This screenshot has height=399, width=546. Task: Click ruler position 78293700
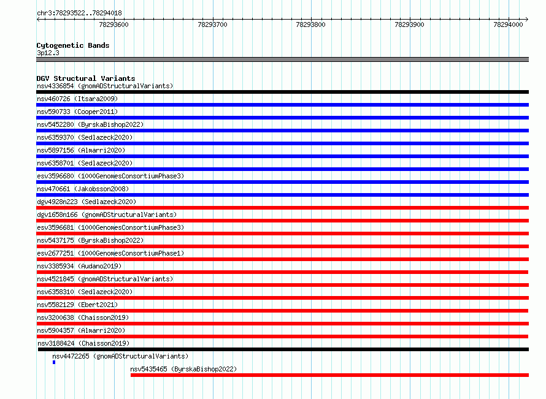[x=212, y=25]
